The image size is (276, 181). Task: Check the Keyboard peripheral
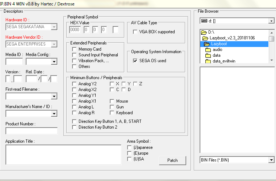(x=112, y=113)
